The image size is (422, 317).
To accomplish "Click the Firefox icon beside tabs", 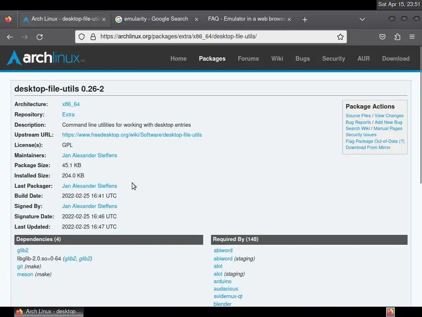I will pos(8,19).
